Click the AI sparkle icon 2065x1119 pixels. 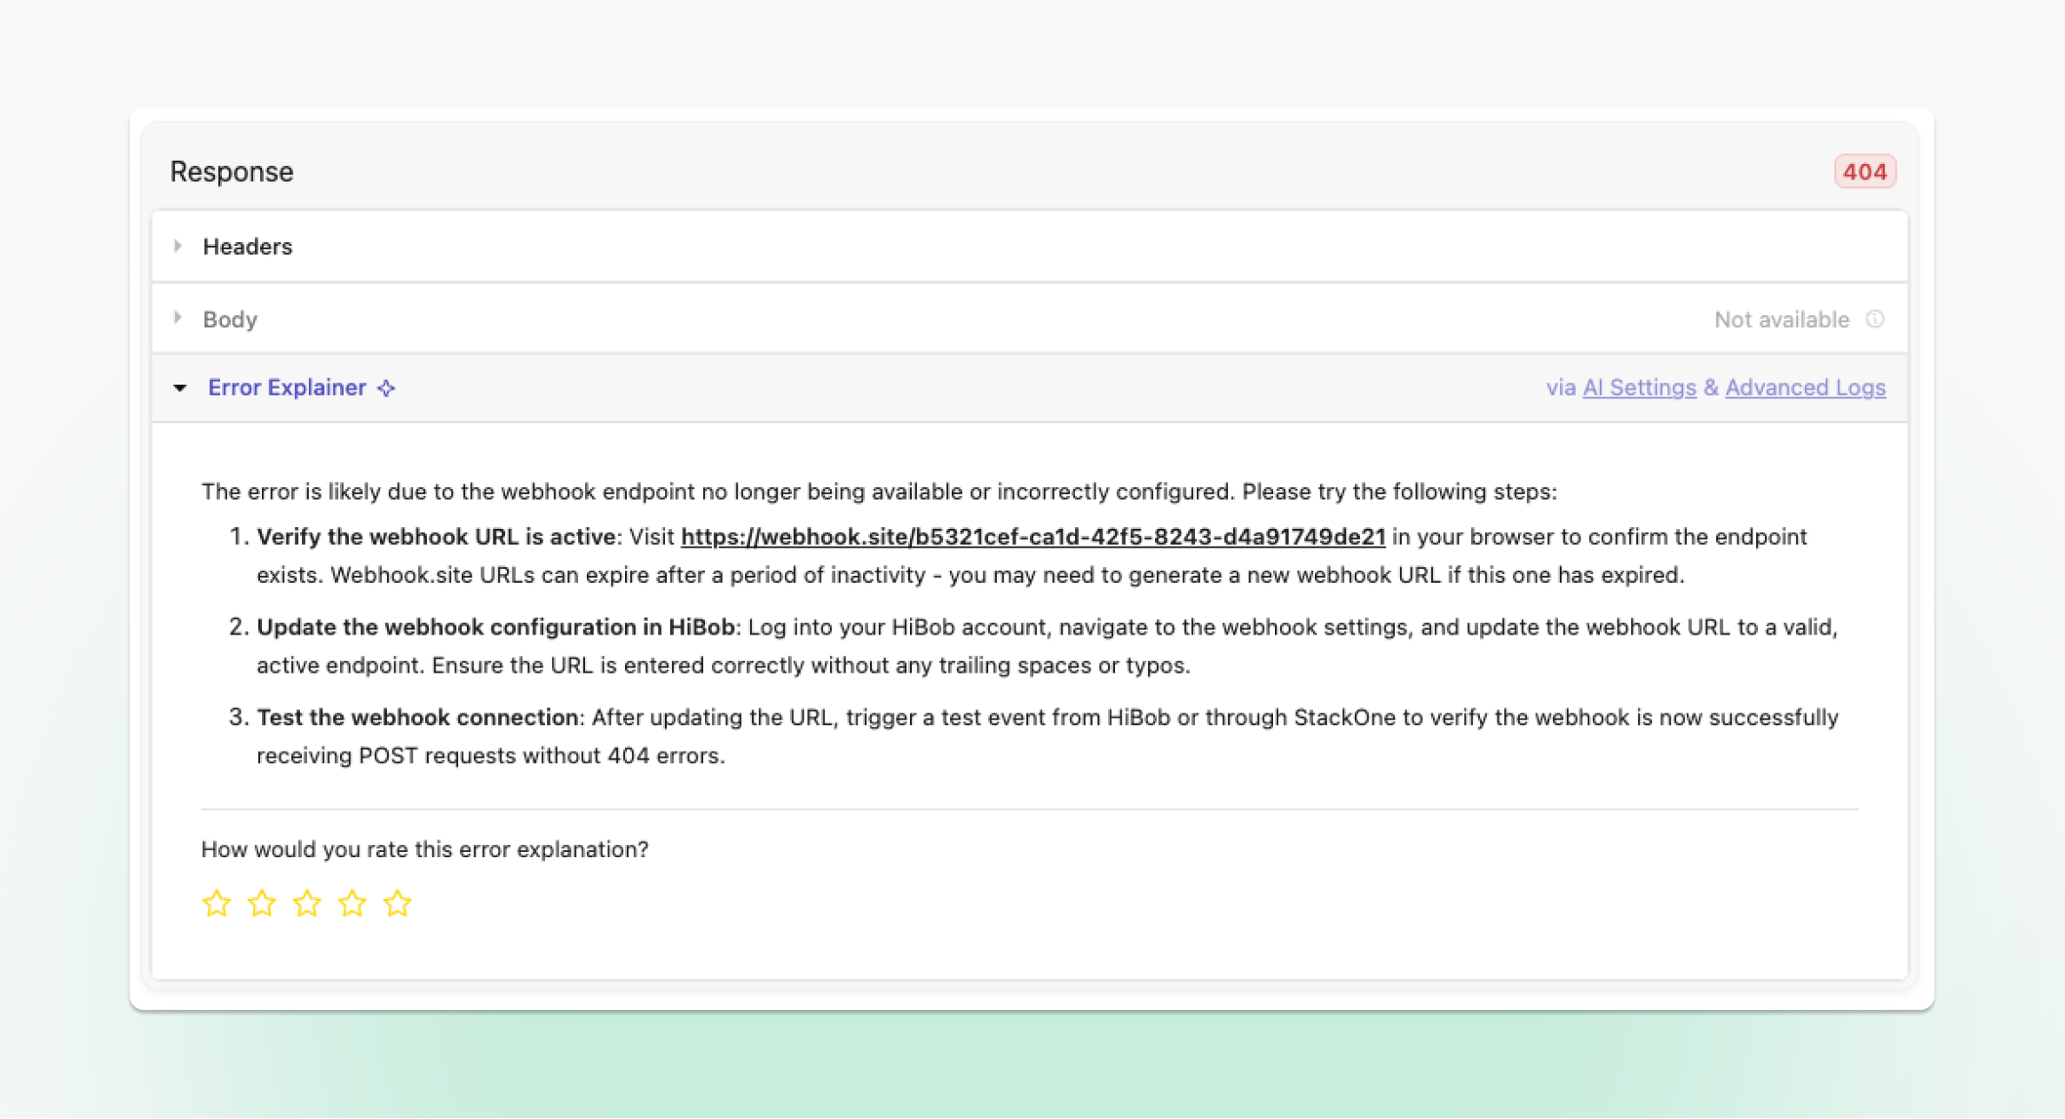[386, 388]
